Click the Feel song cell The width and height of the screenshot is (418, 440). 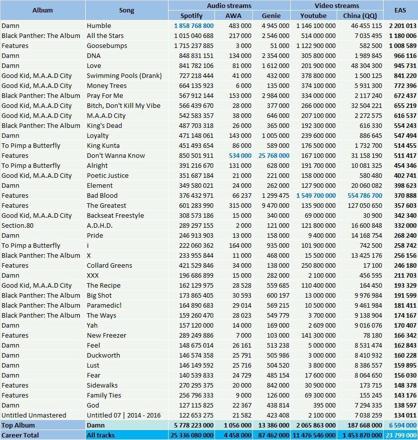[x=127, y=346]
